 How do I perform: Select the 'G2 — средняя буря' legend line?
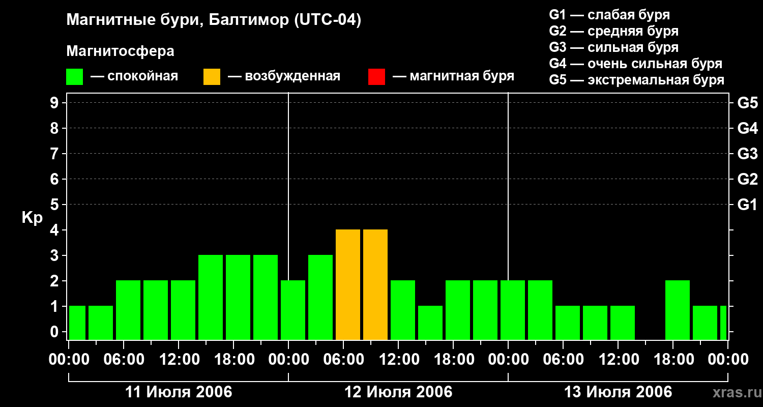pyautogui.click(x=613, y=31)
